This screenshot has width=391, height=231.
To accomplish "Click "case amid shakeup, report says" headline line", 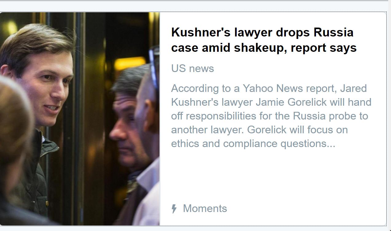I will [x=264, y=47].
